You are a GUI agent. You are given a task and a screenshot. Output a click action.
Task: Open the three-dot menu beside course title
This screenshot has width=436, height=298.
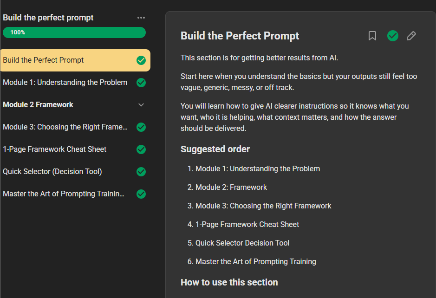pos(141,18)
